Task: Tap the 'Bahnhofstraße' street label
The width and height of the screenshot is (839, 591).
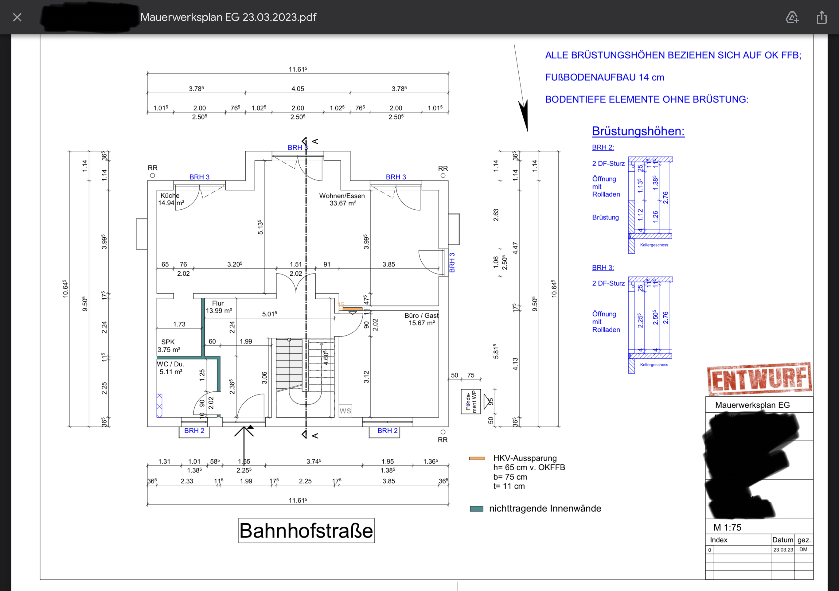Action: [x=306, y=531]
